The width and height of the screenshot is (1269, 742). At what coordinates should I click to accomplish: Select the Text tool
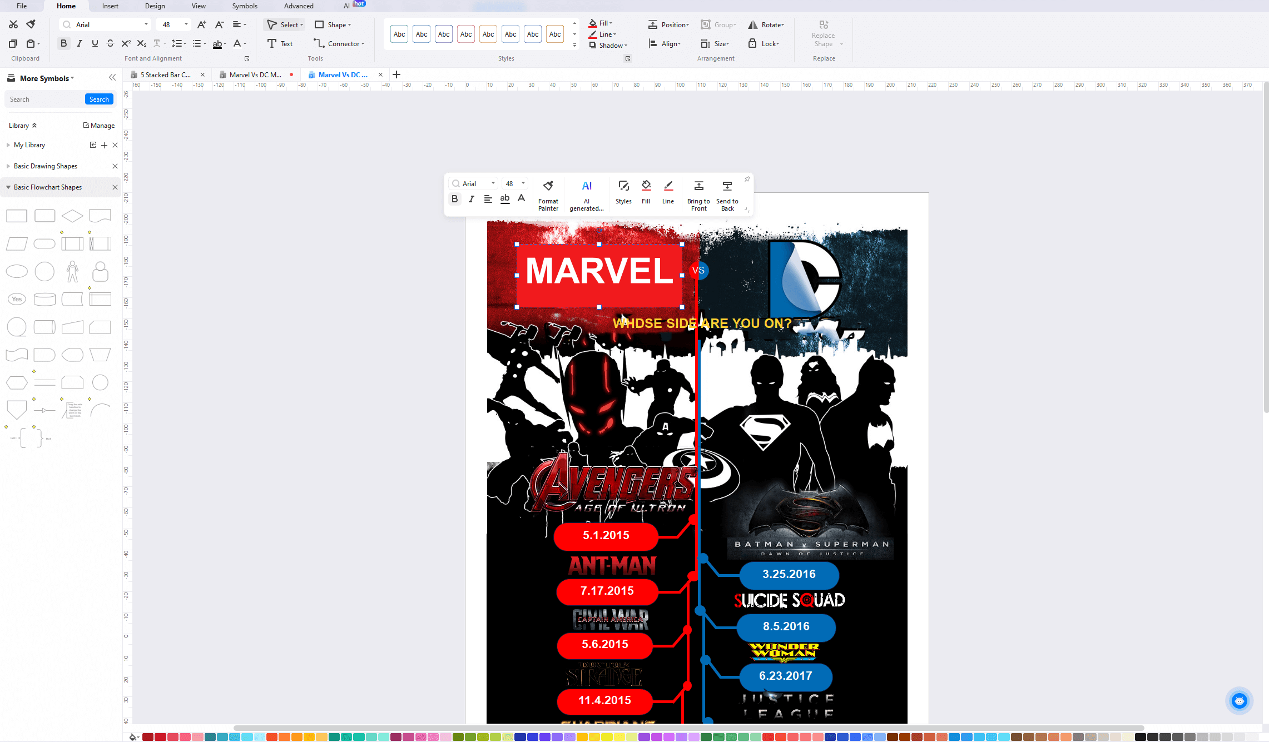280,43
